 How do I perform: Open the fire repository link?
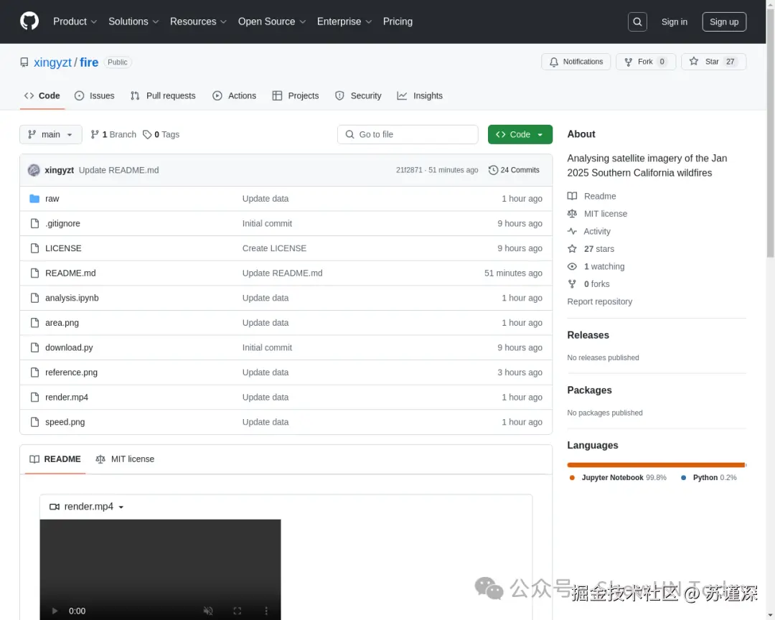click(x=89, y=62)
